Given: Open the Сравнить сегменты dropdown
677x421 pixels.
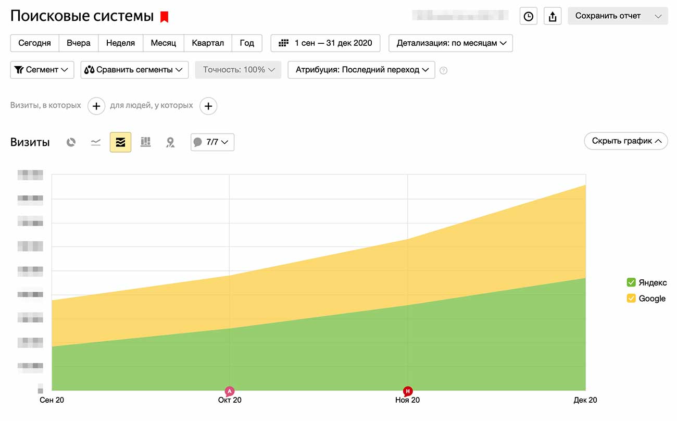Looking at the screenshot, I should (134, 69).
